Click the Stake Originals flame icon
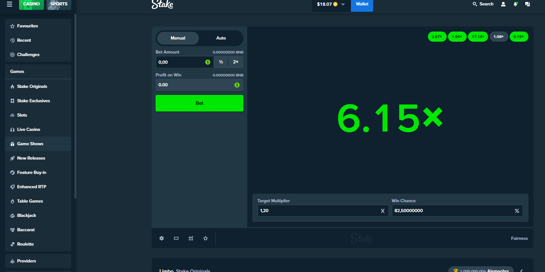 click(12, 87)
